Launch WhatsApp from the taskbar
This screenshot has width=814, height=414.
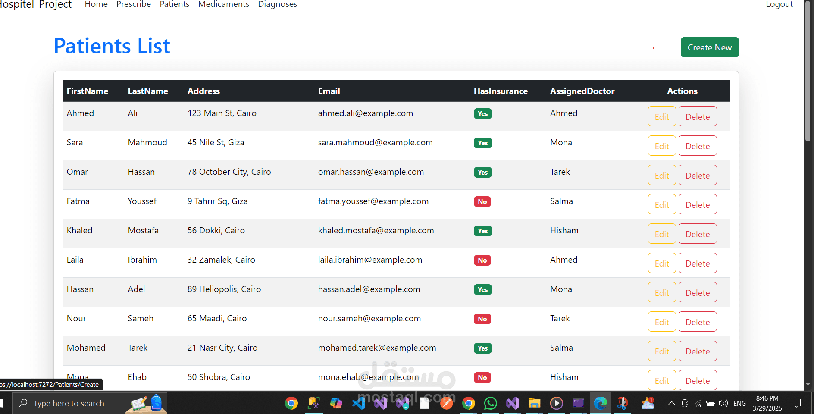pos(490,403)
